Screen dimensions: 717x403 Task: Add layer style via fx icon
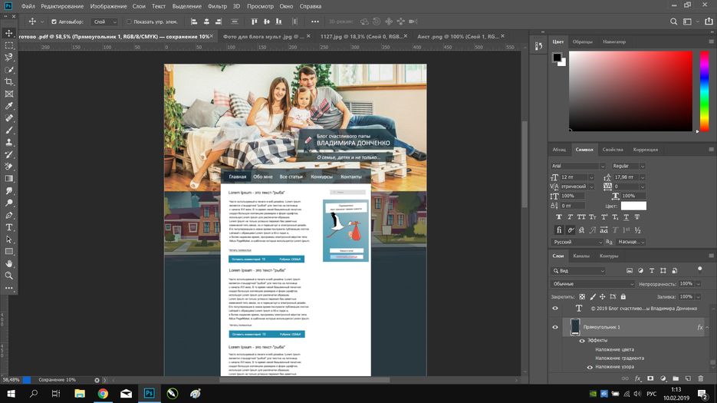point(638,378)
